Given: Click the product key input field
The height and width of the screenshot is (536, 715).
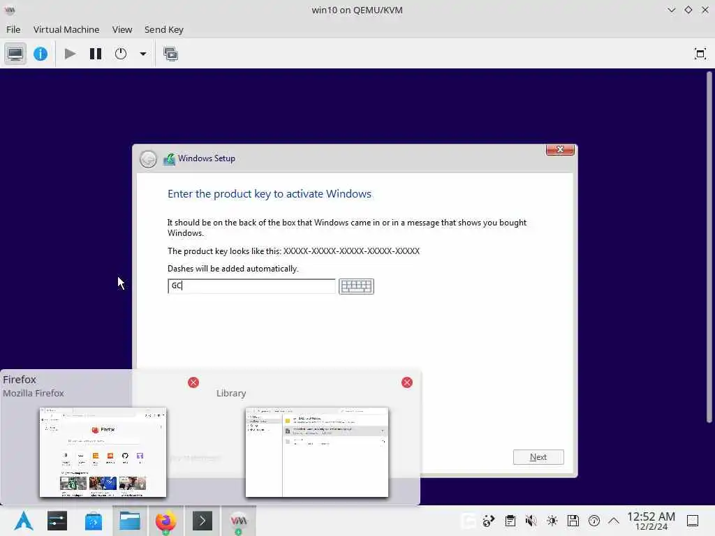Looking at the screenshot, I should (251, 285).
